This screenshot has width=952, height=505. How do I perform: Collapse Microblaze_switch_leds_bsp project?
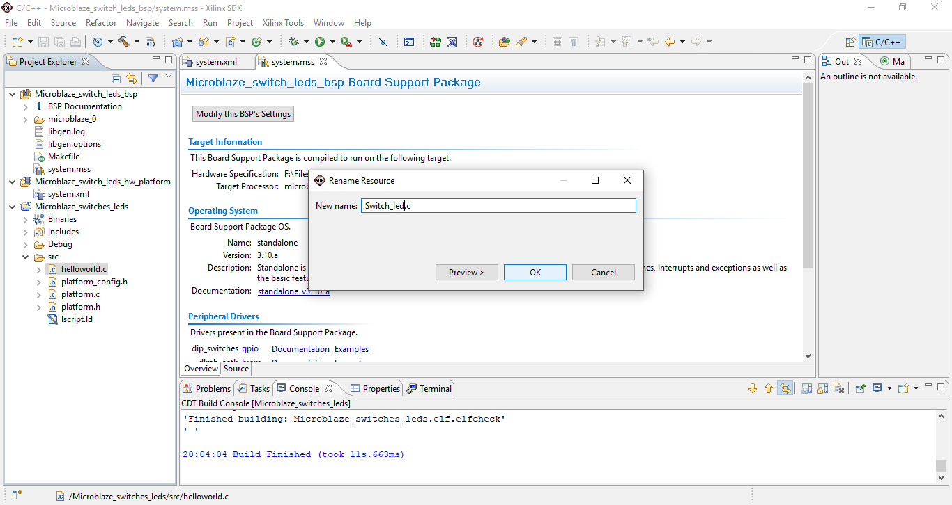tap(13, 94)
